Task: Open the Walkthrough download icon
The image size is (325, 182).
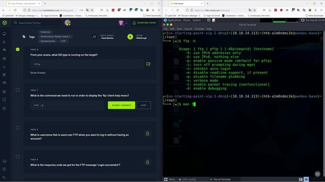Action: click(x=130, y=37)
